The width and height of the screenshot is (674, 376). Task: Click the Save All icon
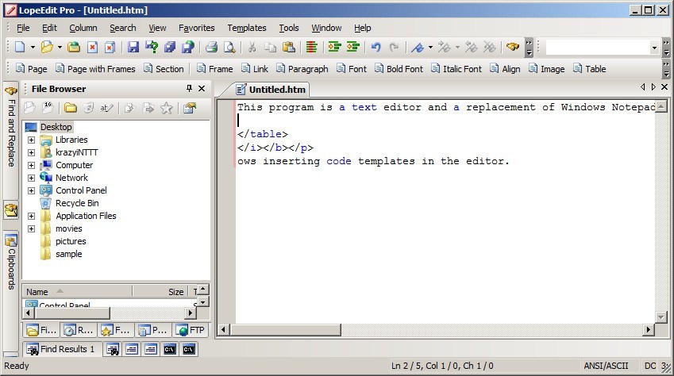[x=170, y=47]
